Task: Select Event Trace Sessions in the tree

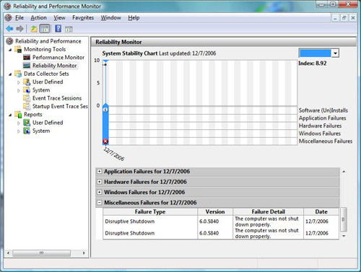Action: (57, 98)
